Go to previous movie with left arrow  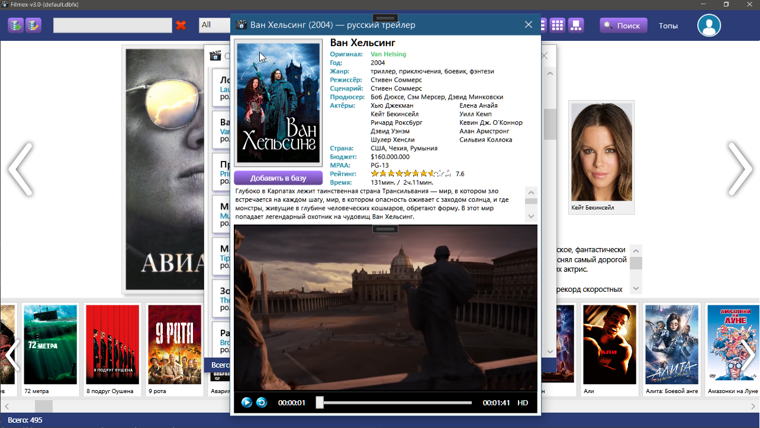pos(20,169)
